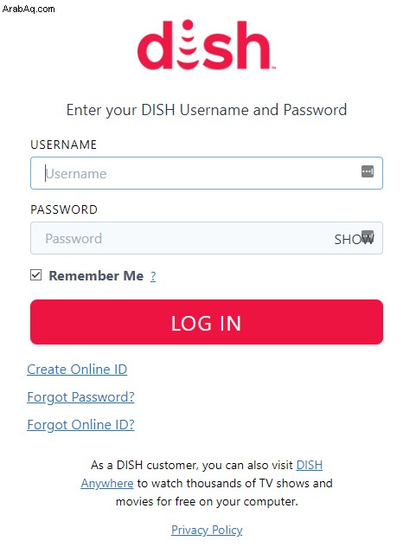Follow the Forgot Password? link
Image resolution: width=416 pixels, height=560 pixels.
pyautogui.click(x=81, y=397)
